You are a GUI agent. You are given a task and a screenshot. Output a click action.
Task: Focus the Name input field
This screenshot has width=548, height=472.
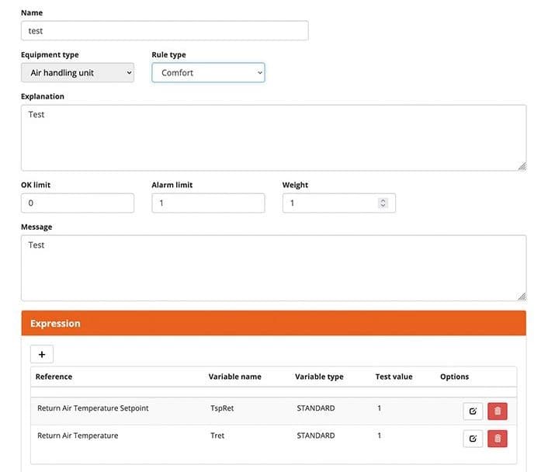165,31
